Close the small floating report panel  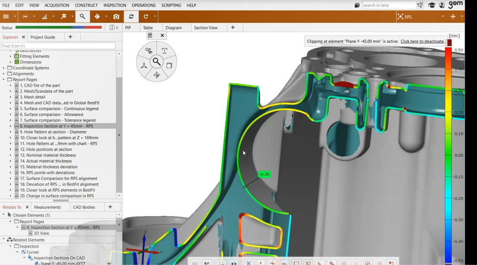pos(162,35)
